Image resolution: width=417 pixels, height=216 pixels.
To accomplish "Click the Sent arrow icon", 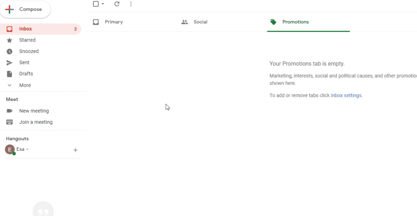I will [10, 63].
